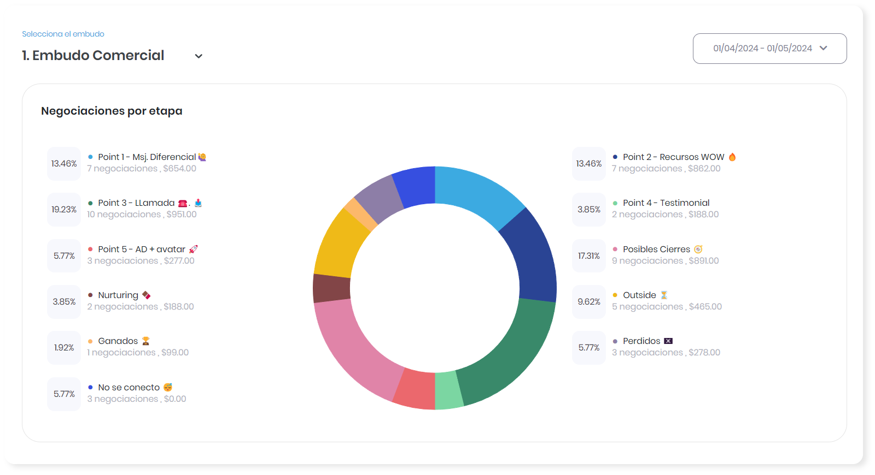Click "9 negociaciones , $891.00" under Posibles Cierres
The height and width of the screenshot is (475, 875).
pyautogui.click(x=666, y=261)
